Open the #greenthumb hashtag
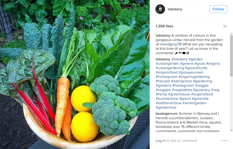Viewport: 233px width, 149px height. point(196,68)
